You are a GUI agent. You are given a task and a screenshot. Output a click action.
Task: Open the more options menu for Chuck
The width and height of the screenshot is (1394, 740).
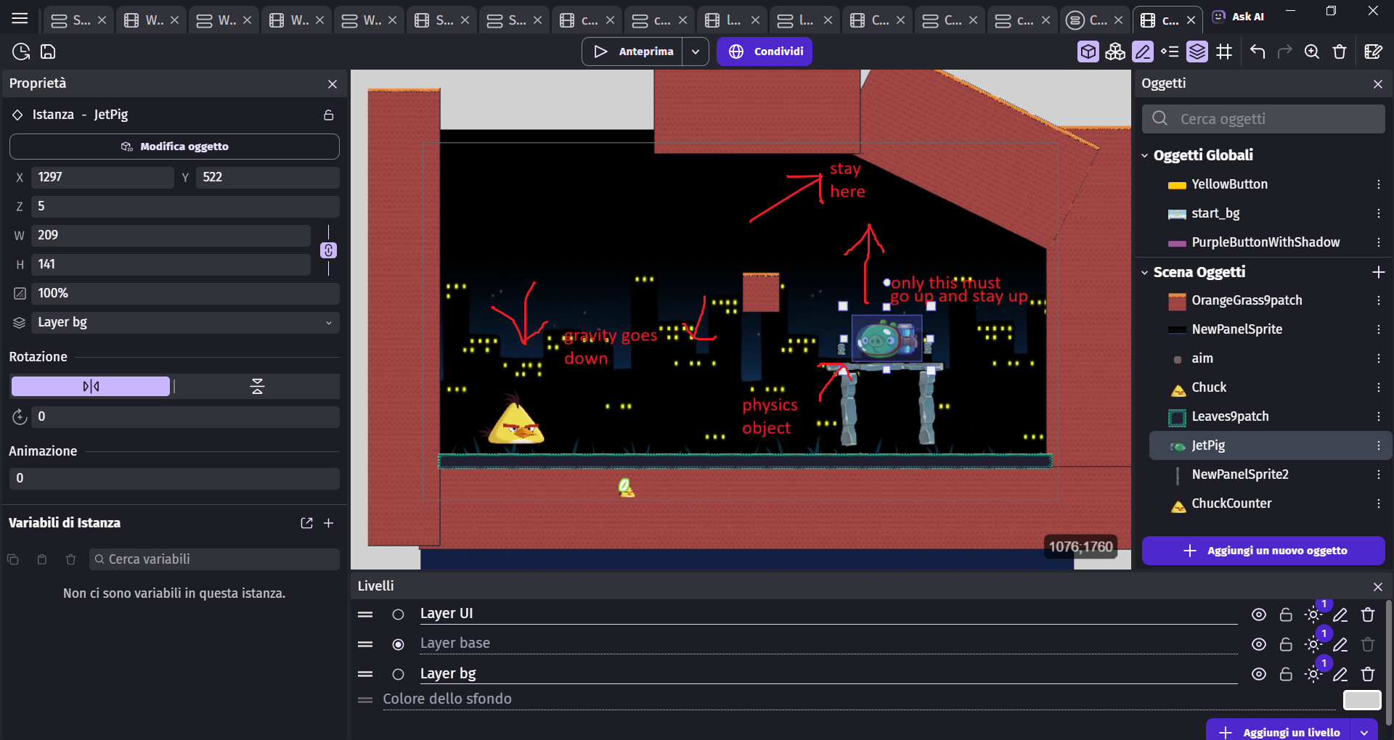point(1379,387)
